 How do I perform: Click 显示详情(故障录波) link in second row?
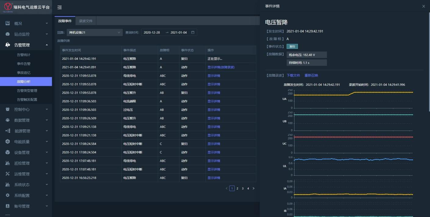[221, 67]
